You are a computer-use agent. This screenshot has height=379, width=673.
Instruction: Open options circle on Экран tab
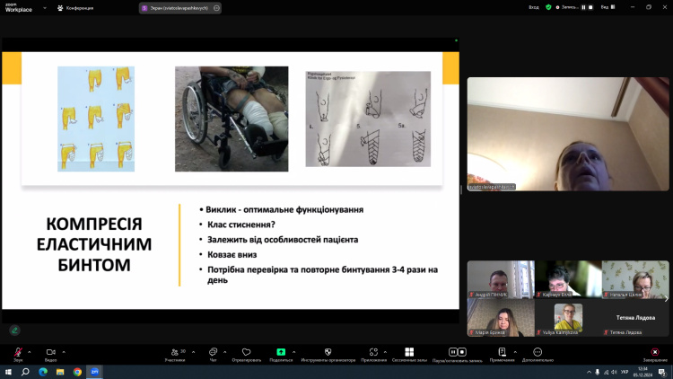216,8
